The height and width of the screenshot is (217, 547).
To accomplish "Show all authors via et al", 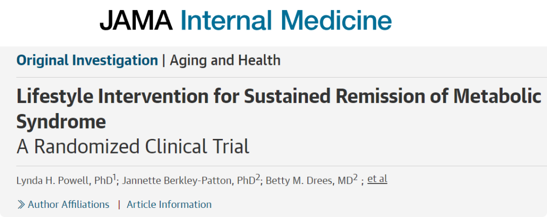I will coord(377,179).
